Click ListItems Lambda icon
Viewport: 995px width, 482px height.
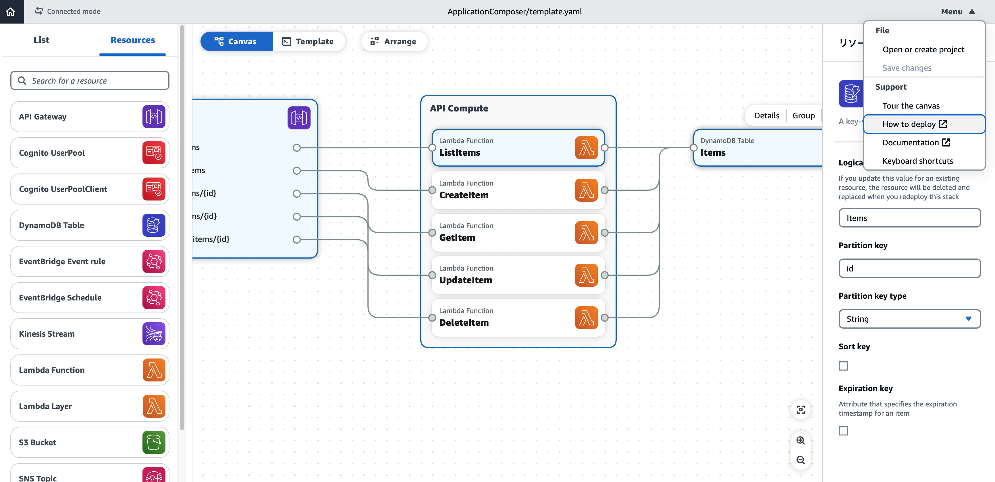click(x=586, y=148)
